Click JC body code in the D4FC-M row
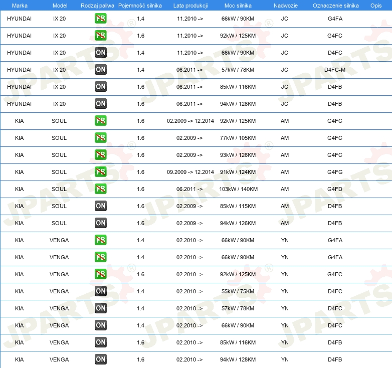The width and height of the screenshot is (392, 368). (285, 70)
